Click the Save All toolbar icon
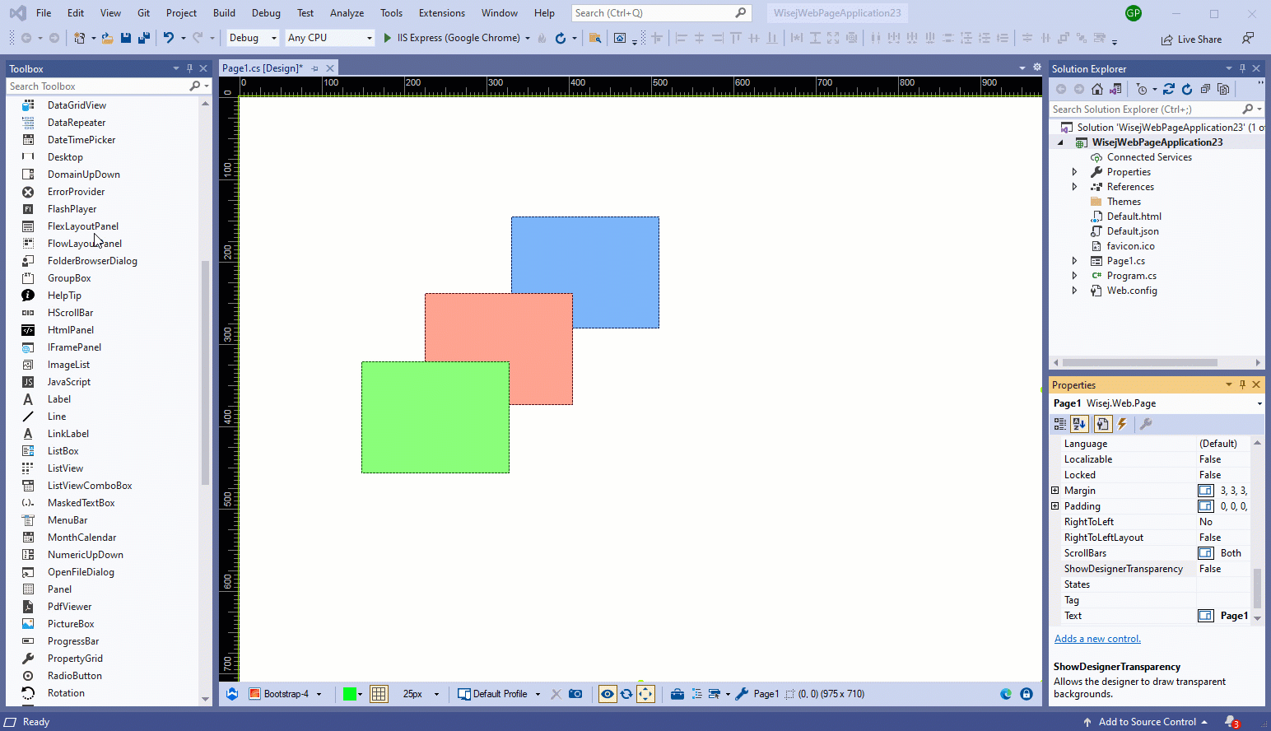The height and width of the screenshot is (731, 1271). (x=144, y=38)
